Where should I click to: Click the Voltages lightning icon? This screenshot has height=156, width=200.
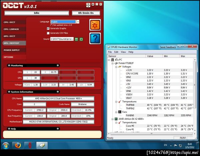click(120, 67)
